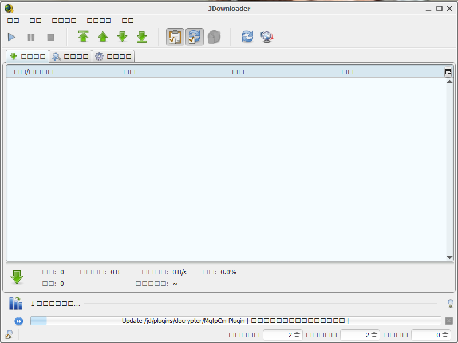Start downloads with the blue play button
This screenshot has height=343, width=458.
coord(11,37)
